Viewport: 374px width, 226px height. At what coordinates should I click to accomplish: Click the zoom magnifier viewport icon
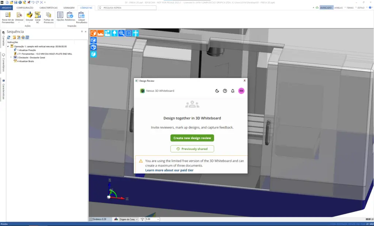coord(122,33)
